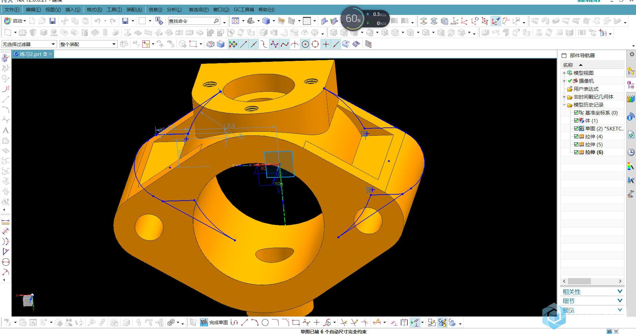Click the part navigator horizontal scrollbar thumb
Image resolution: width=636 pixels, height=334 pixels.
[579, 281]
